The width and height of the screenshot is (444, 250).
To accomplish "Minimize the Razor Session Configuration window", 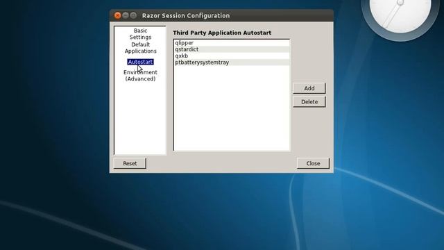I will point(126,15).
